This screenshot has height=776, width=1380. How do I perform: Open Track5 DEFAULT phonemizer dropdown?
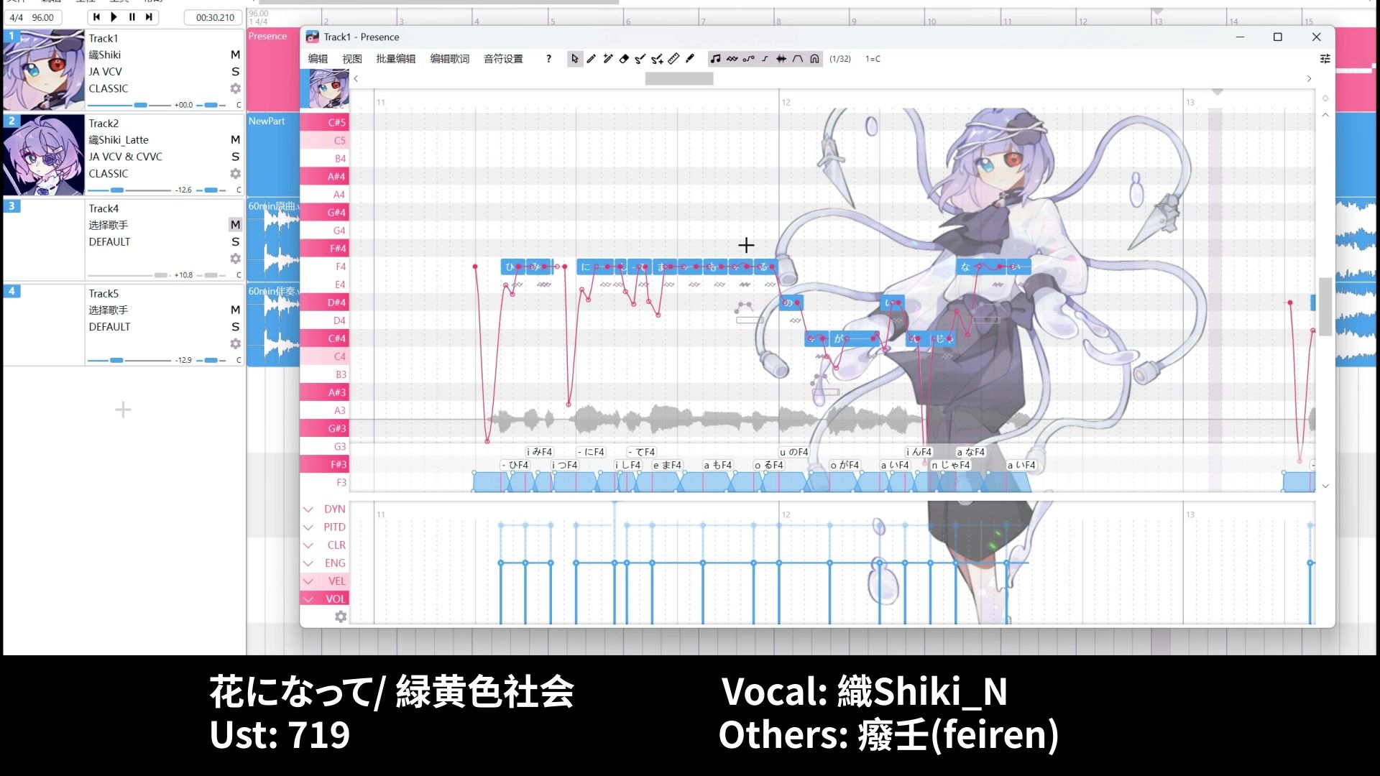110,327
